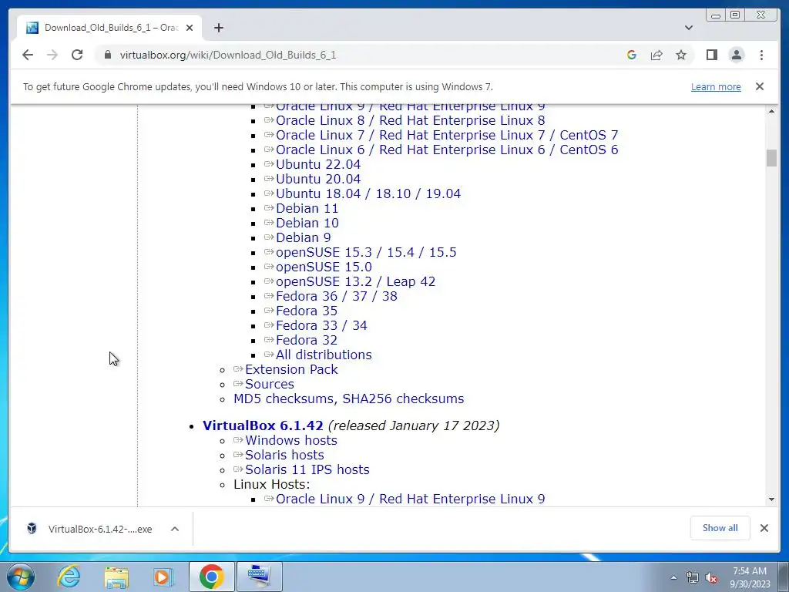Share this page using the share icon

tap(656, 55)
